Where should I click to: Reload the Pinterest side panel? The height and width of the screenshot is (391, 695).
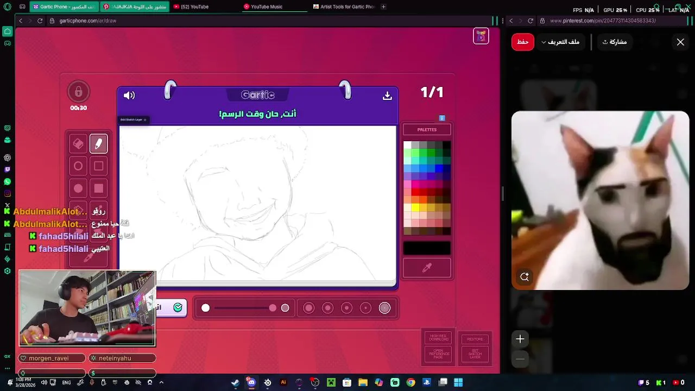pos(530,21)
